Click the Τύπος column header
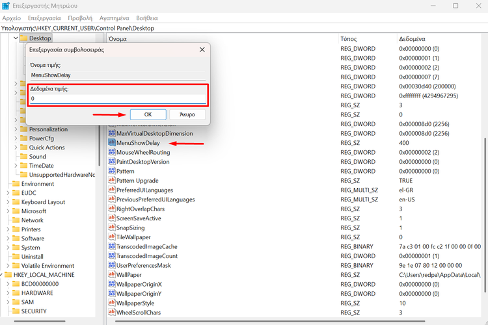 349,39
